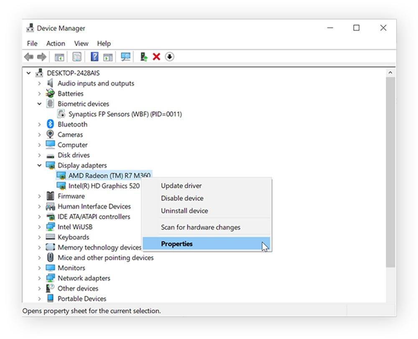Viewport: 418px width, 339px height.
Task: Click the Show/Hide Console Tree toolbar icon
Action: 59,57
